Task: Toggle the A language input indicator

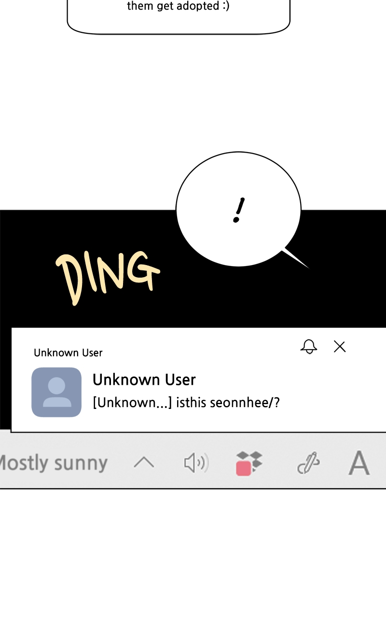Action: (x=359, y=463)
